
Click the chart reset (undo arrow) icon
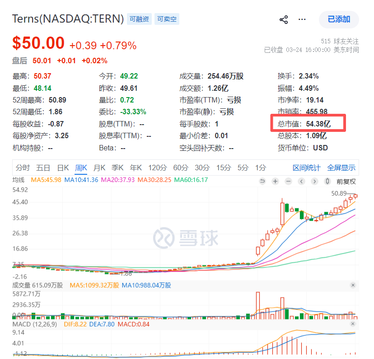pyautogui.click(x=262, y=182)
